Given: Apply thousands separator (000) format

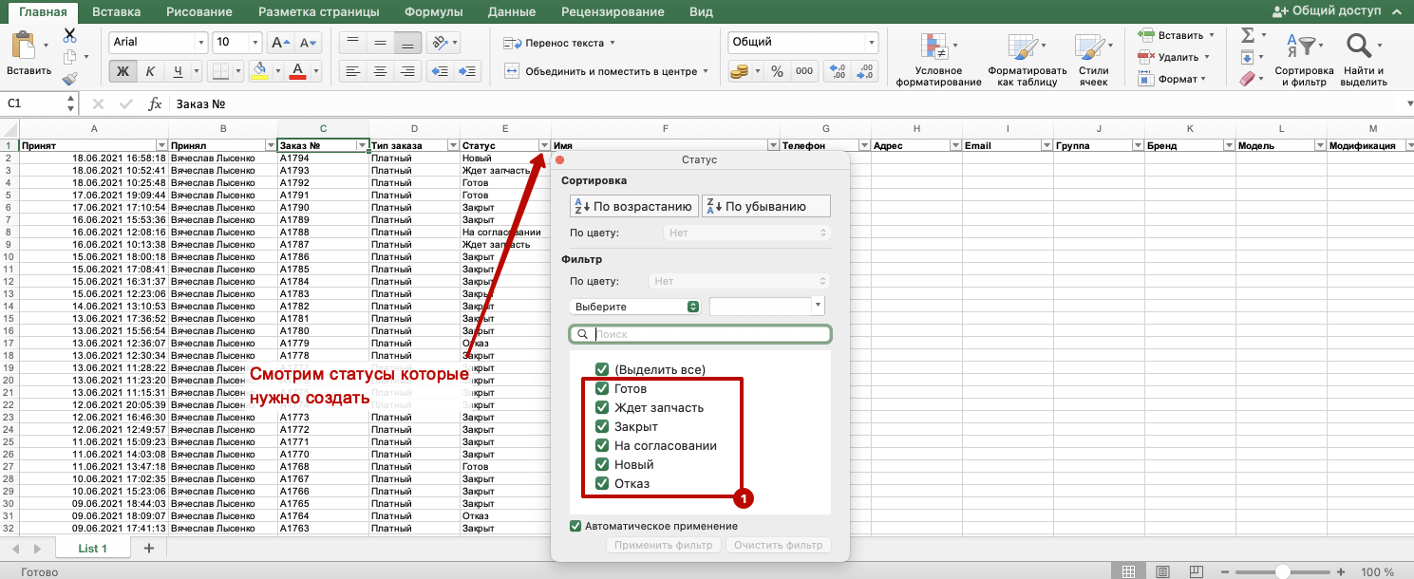Looking at the screenshot, I should [x=804, y=71].
